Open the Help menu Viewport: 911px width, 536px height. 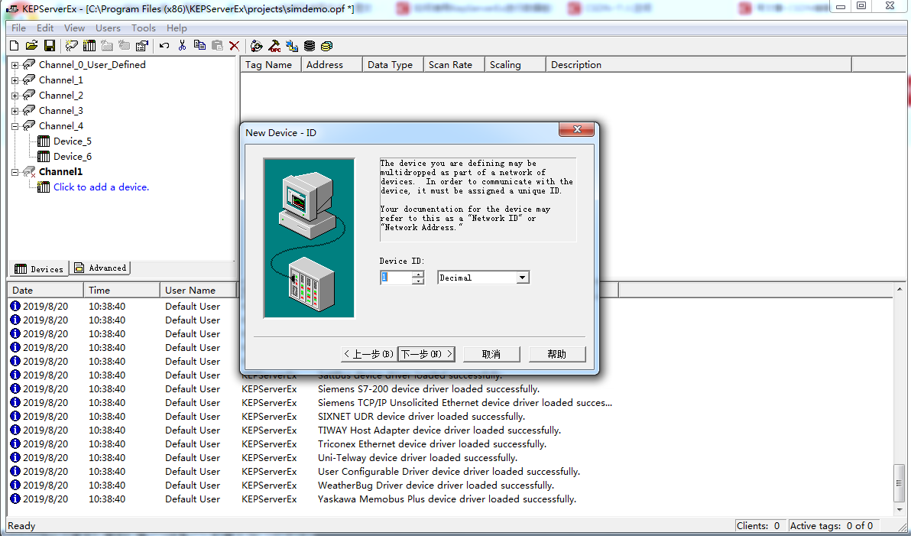click(x=177, y=28)
